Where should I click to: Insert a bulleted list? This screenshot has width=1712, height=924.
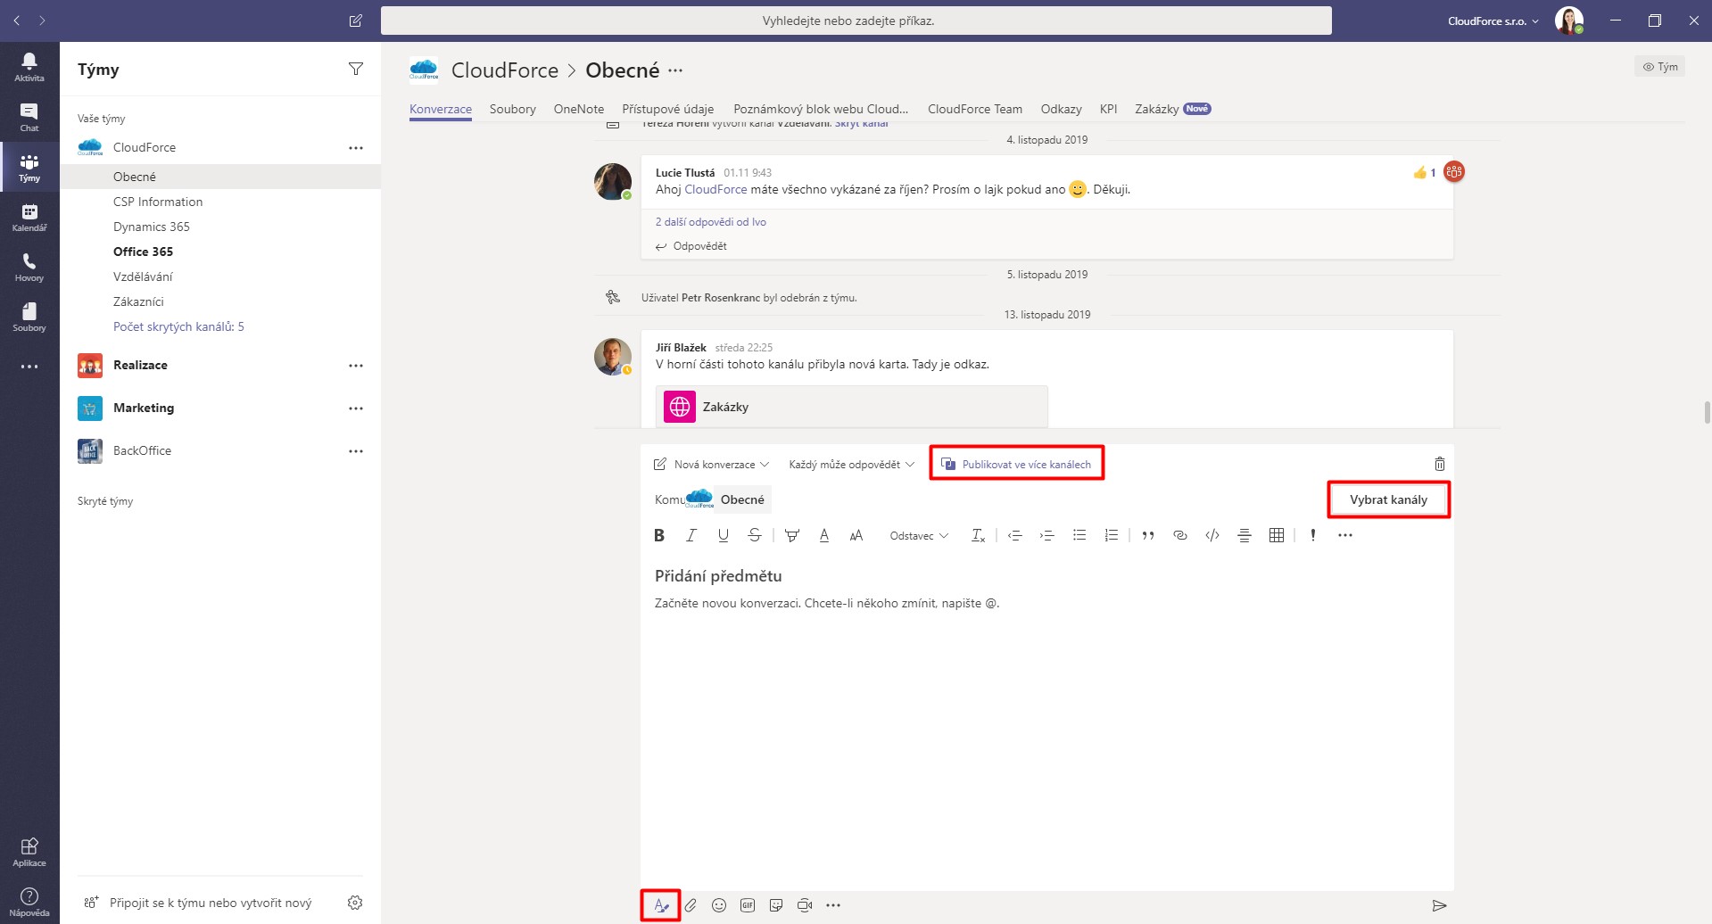(x=1079, y=535)
